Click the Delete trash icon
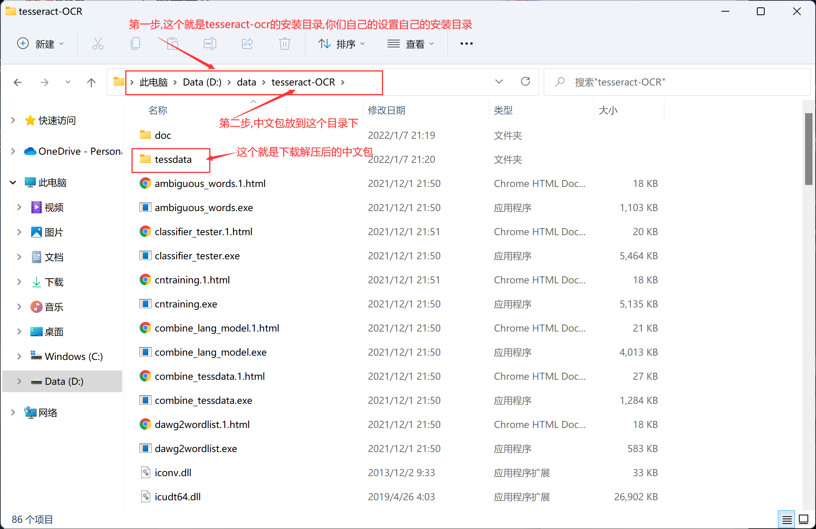The image size is (816, 529). 285,44
